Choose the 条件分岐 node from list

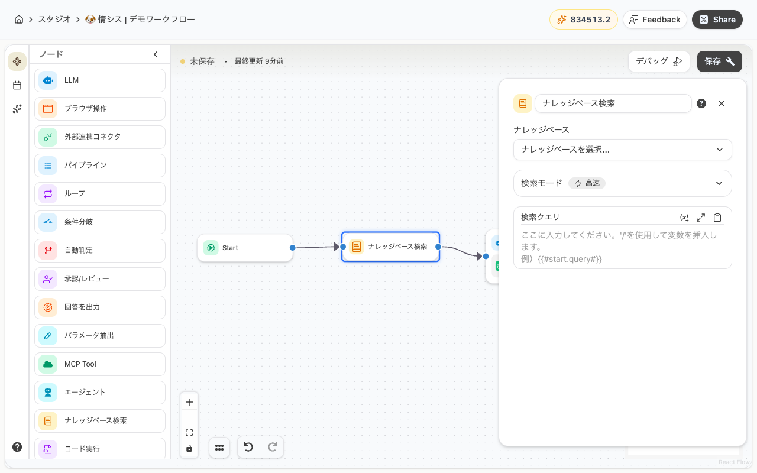click(99, 222)
